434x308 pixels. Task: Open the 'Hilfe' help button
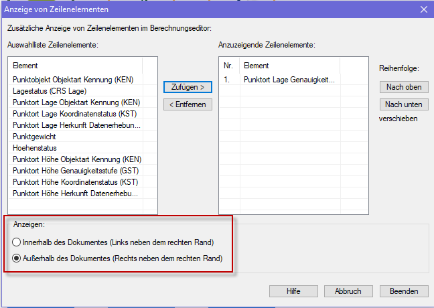pyautogui.click(x=293, y=291)
